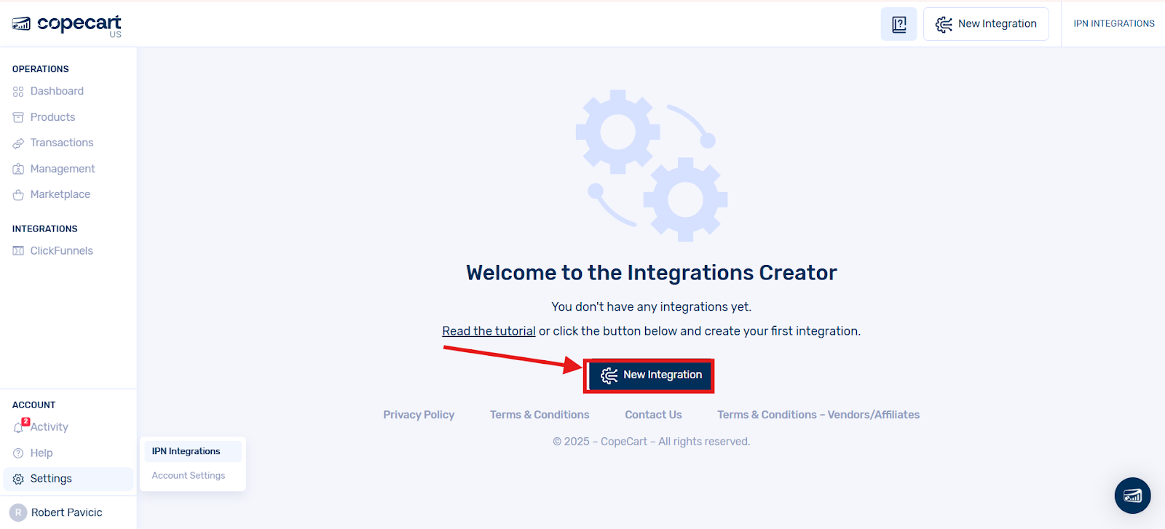The image size is (1165, 529).
Task: Click the OPERATIONS section heading
Action: point(41,69)
